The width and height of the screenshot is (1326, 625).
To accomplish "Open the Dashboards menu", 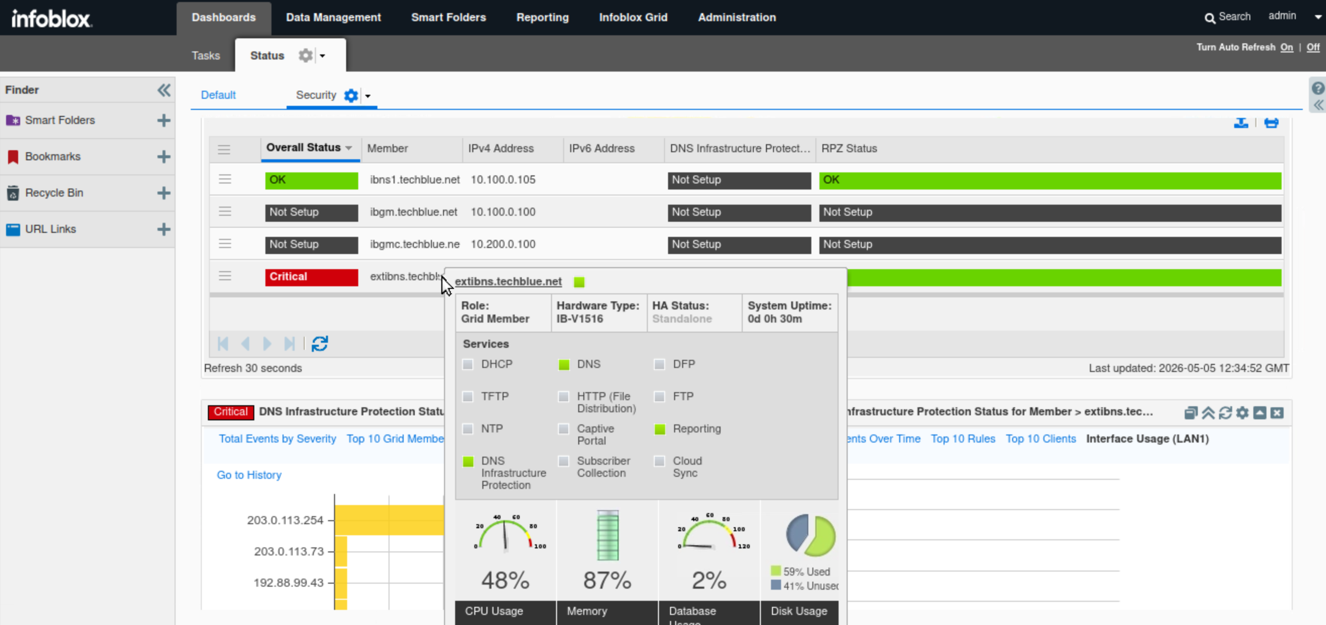I will coord(224,18).
